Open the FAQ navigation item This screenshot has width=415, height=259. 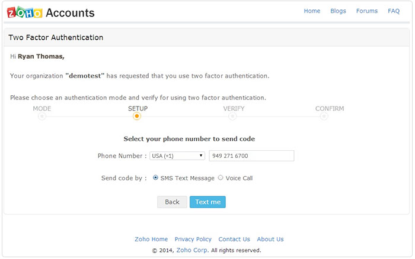[x=394, y=11]
